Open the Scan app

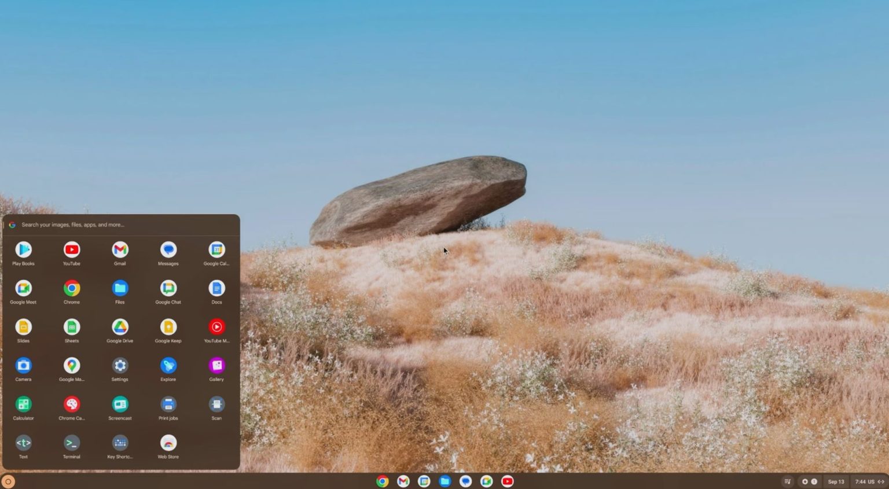click(216, 403)
